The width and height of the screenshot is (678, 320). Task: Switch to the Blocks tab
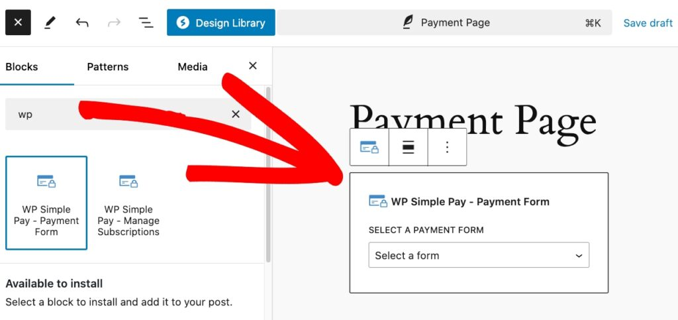click(x=22, y=67)
